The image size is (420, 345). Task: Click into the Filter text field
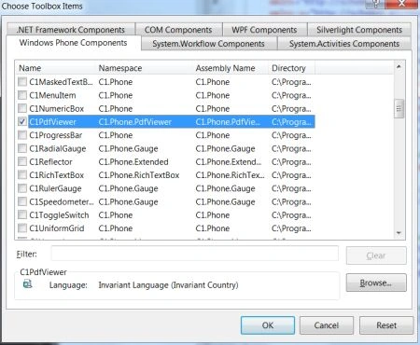pos(195,254)
